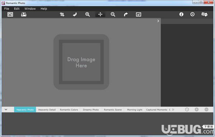The width and height of the screenshot is (215, 137).
Task: Click the zoom in magnifier
Action: tap(87, 14)
